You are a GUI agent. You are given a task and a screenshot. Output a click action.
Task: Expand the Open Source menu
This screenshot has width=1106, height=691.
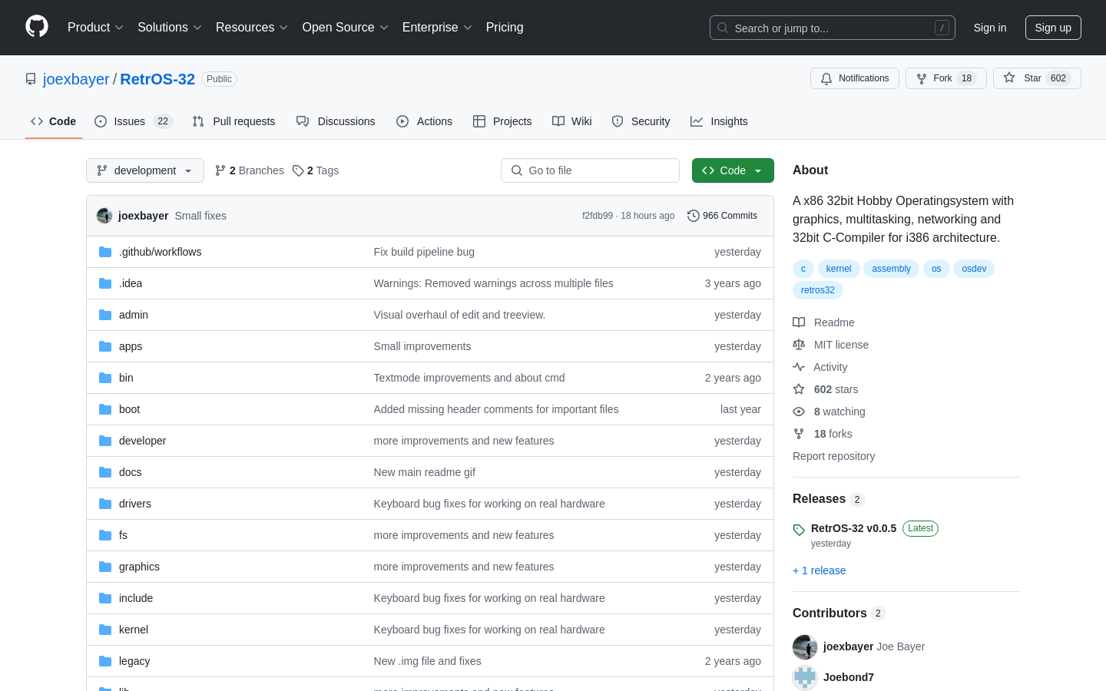tap(346, 28)
